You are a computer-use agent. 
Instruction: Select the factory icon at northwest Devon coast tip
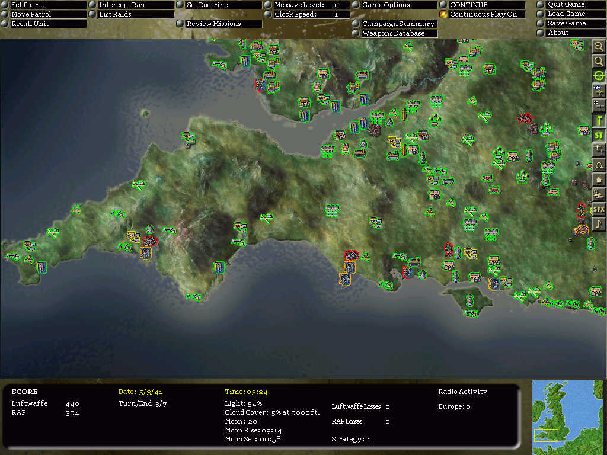click(x=188, y=137)
